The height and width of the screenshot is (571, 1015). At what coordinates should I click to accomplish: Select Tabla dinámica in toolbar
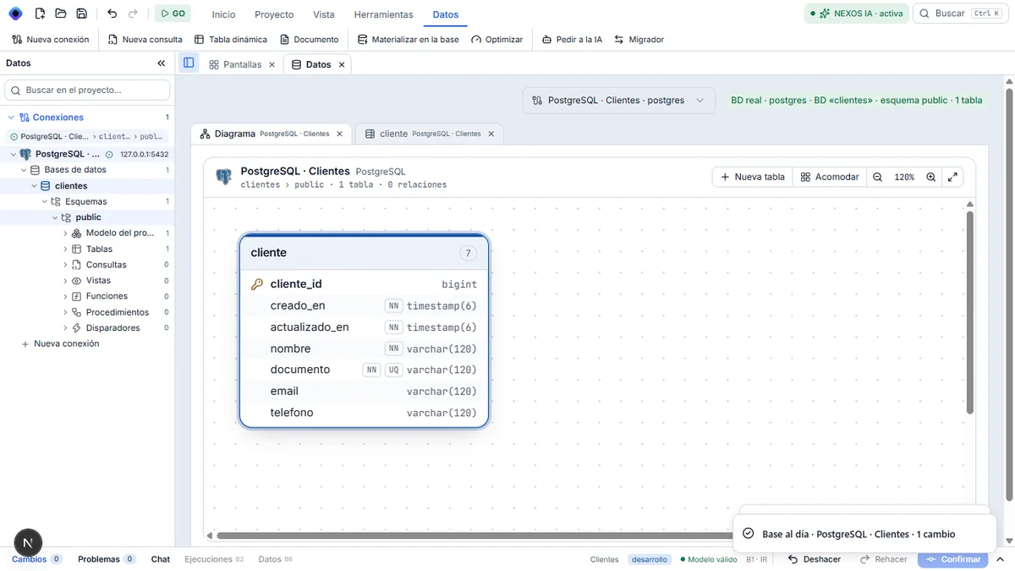231,40
